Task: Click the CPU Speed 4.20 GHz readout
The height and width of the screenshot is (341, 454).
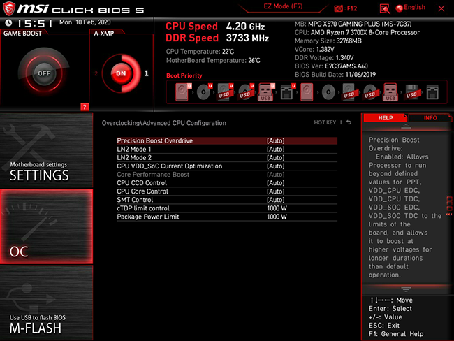Action: coord(215,27)
